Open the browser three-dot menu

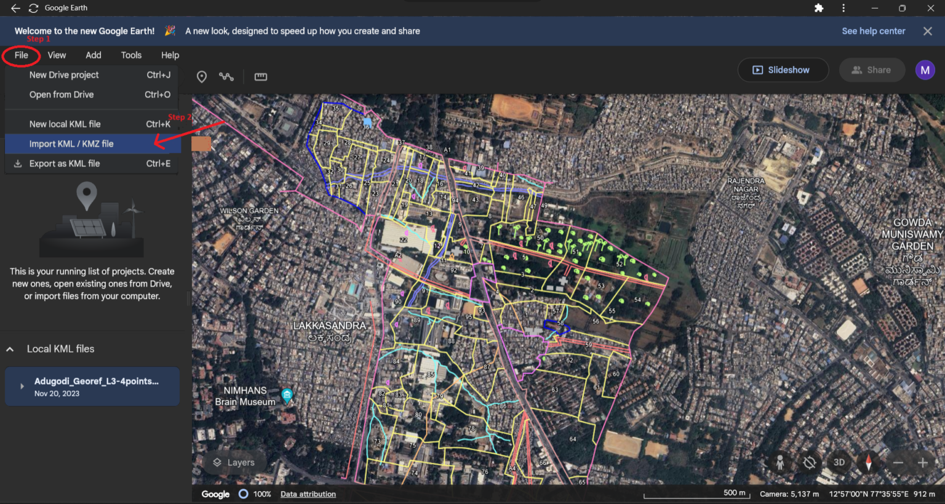(x=843, y=8)
